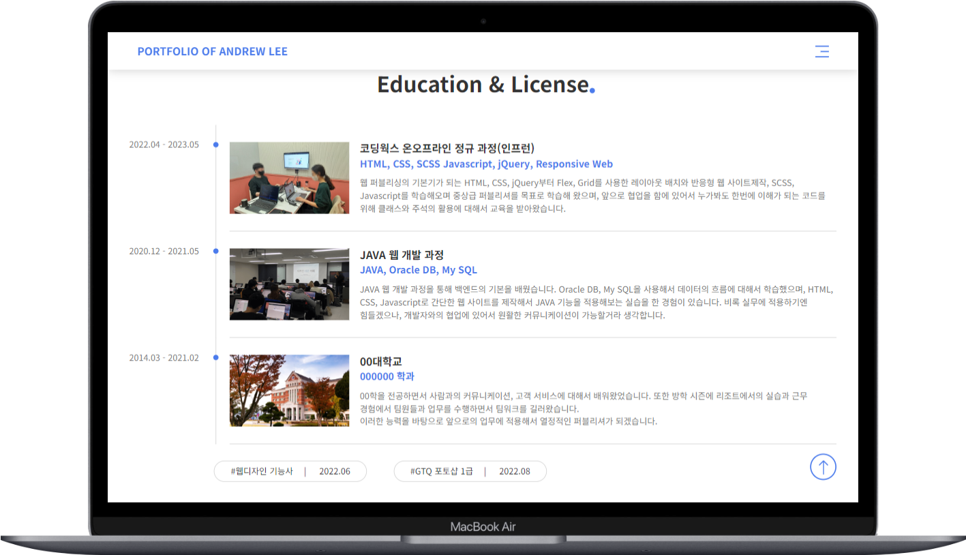Viewport: 966px width, 555px height.
Task: Click the 웹 퍼블리싱의 기본기 description paragraph
Action: point(593,196)
